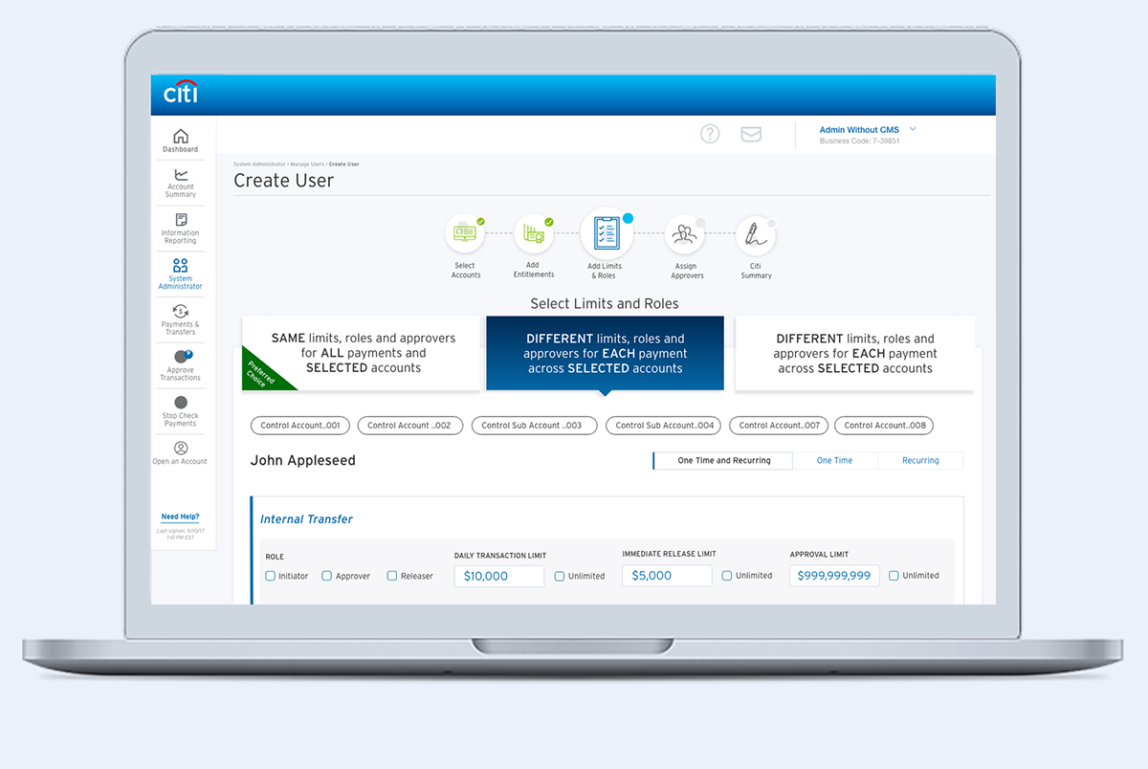Select Account Summary in the sidebar
Screen dimensions: 1148x769
click(x=180, y=183)
